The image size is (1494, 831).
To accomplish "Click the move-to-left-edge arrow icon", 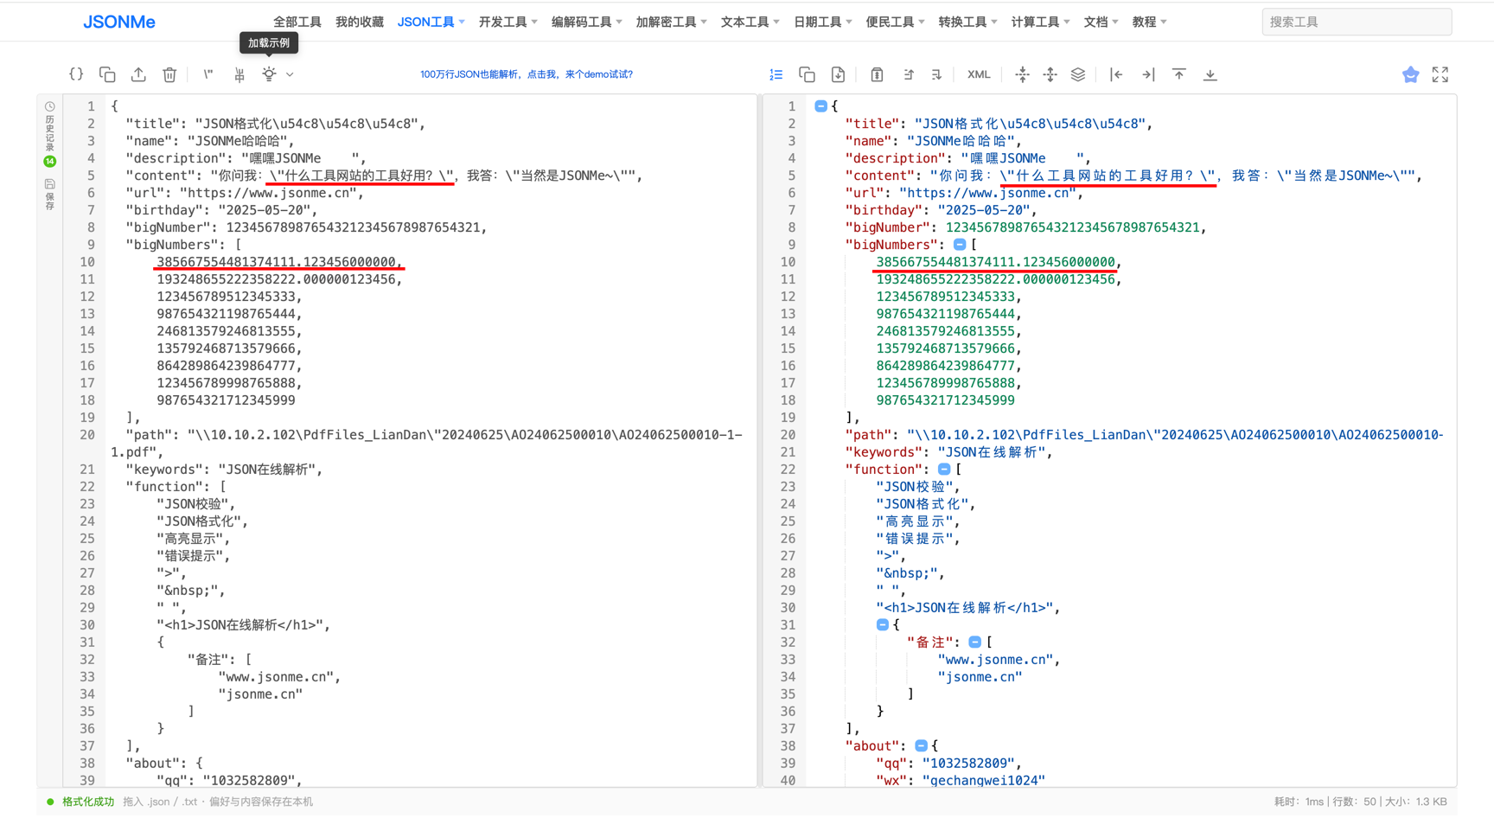I will tap(1116, 74).
